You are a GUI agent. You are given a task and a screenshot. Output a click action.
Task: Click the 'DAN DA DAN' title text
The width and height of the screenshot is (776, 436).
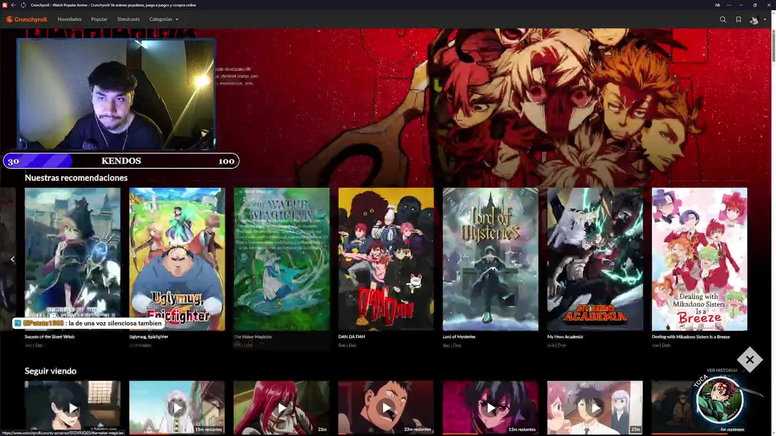click(x=352, y=337)
